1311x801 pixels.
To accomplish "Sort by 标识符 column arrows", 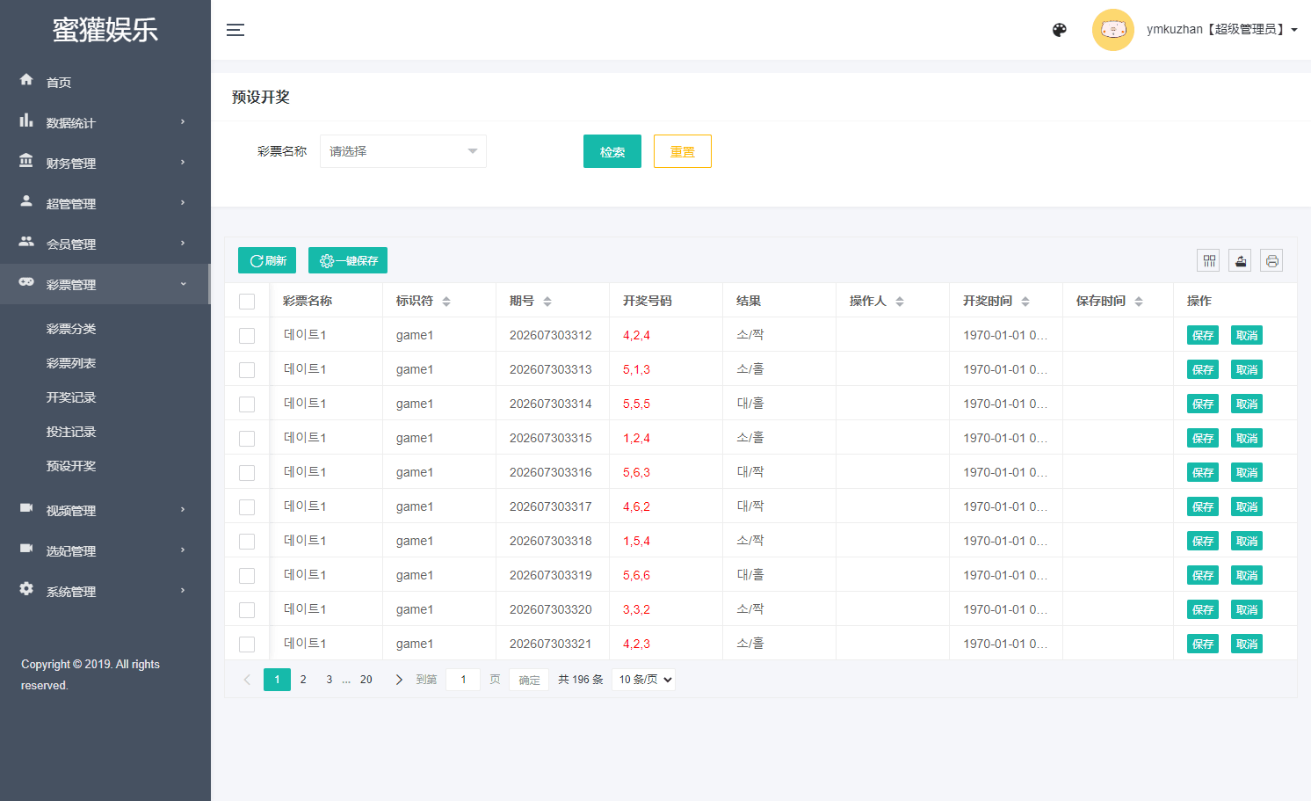I will [x=446, y=302].
